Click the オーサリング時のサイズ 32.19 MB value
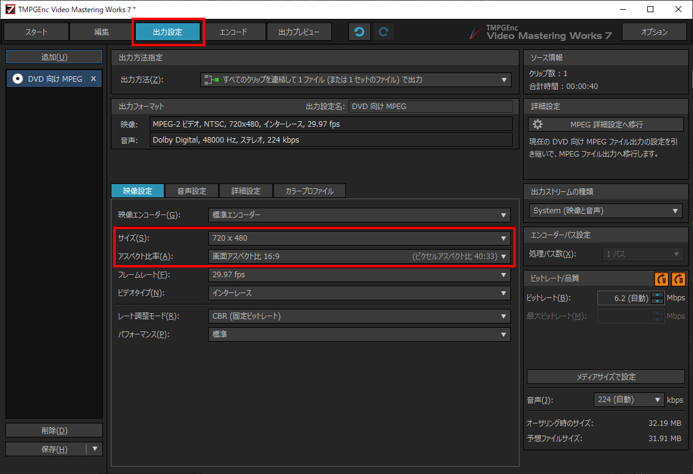Screen dimensions: 693x474 coord(665,423)
